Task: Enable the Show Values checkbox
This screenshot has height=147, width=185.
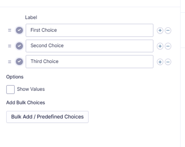Action: click(x=10, y=89)
